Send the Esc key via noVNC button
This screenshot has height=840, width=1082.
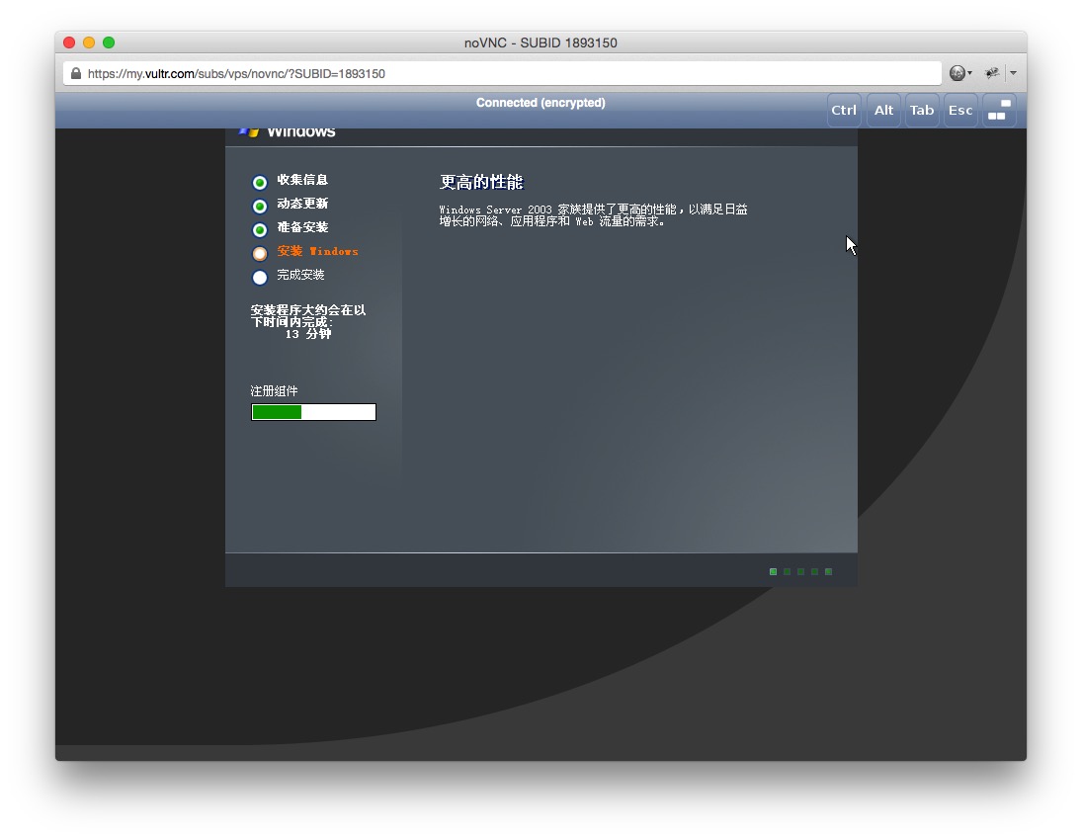(x=960, y=111)
